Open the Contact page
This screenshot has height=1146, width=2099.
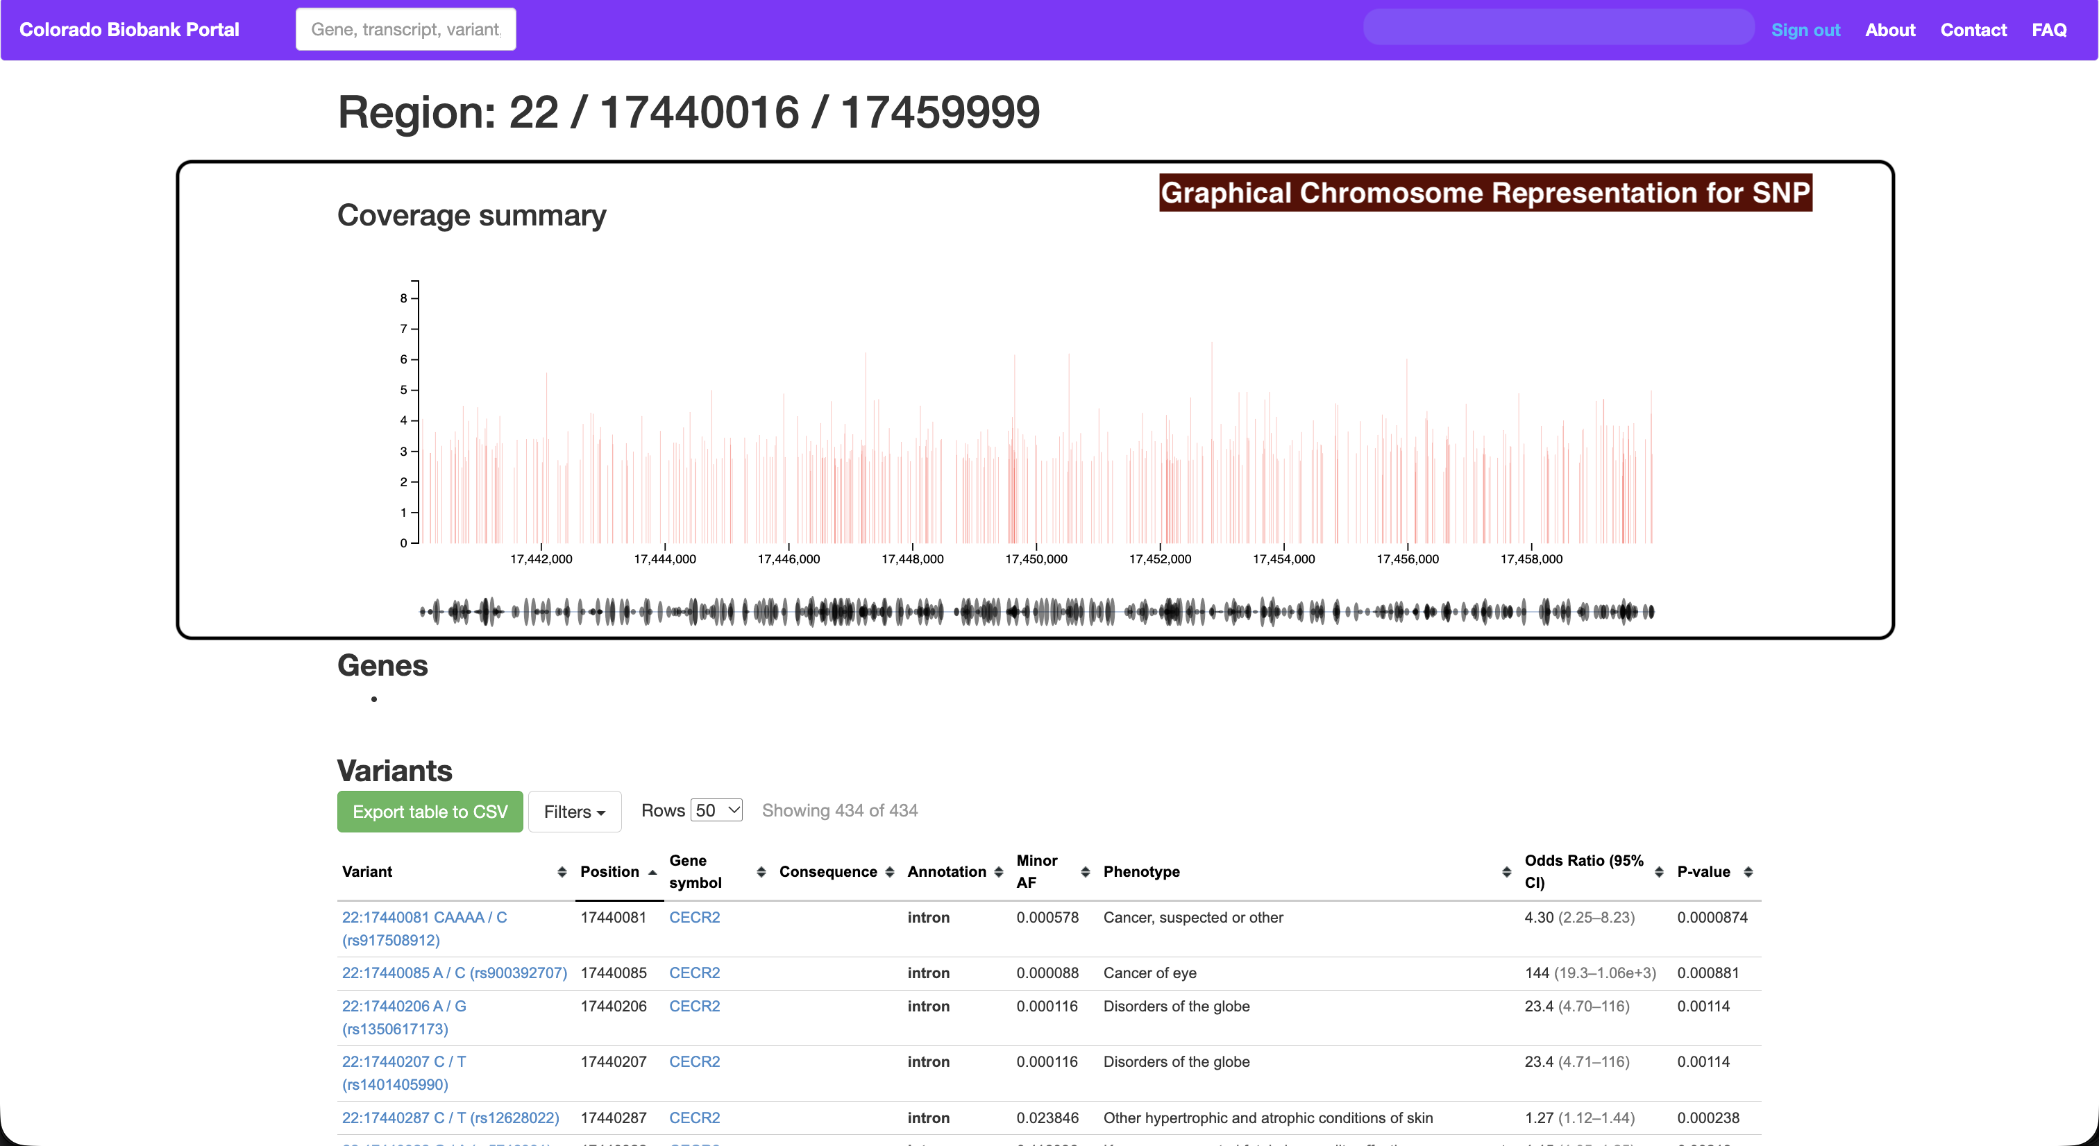pos(1973,30)
